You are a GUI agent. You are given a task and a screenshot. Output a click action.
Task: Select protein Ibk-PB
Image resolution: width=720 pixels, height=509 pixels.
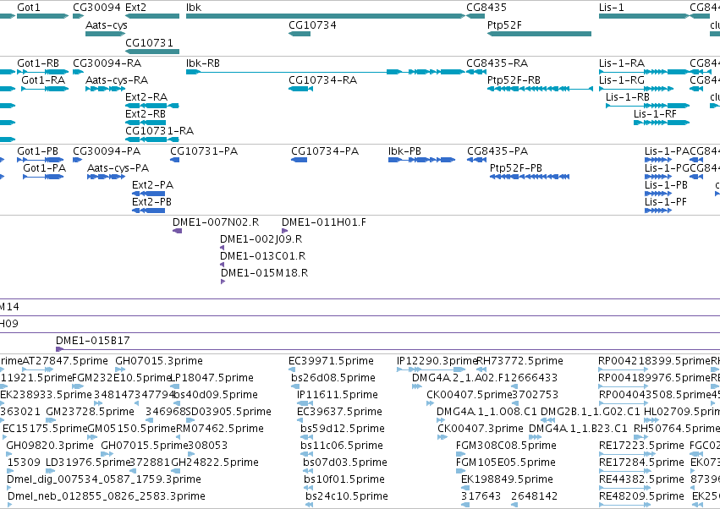click(x=421, y=160)
